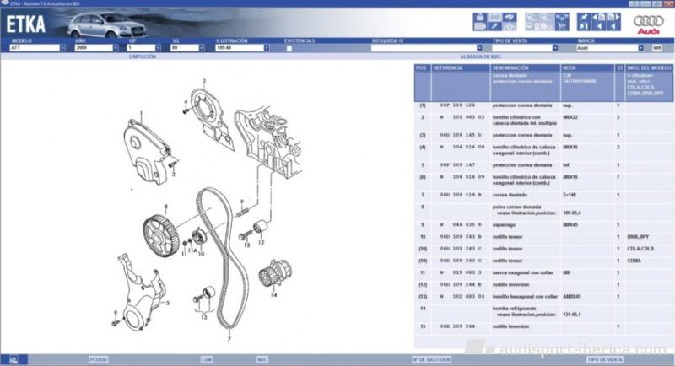Click the ST column header
Screen dimensions: 675x366
(x=619, y=68)
